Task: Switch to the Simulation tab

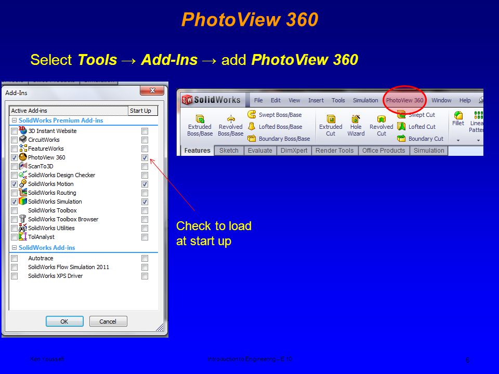Action: click(x=429, y=151)
